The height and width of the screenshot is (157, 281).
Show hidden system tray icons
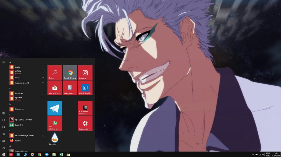[253, 154]
